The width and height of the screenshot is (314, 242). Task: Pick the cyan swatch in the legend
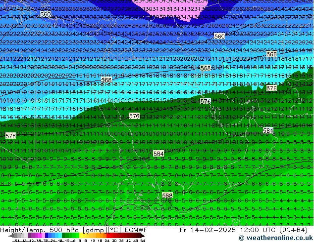(x=60, y=236)
